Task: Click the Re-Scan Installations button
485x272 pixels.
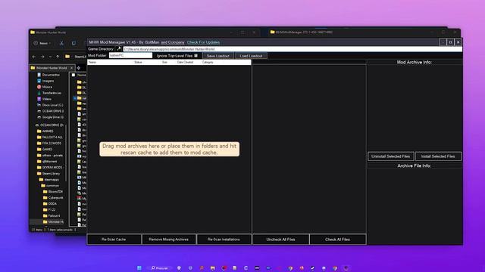Action: click(x=224, y=240)
